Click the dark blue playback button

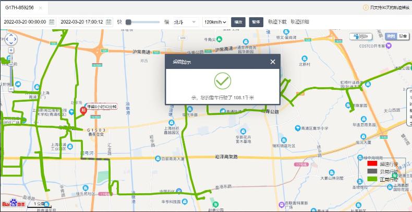click(238, 22)
